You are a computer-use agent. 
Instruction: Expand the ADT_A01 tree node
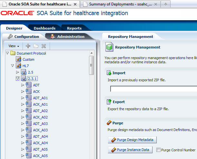pyautogui.click(x=23, y=98)
